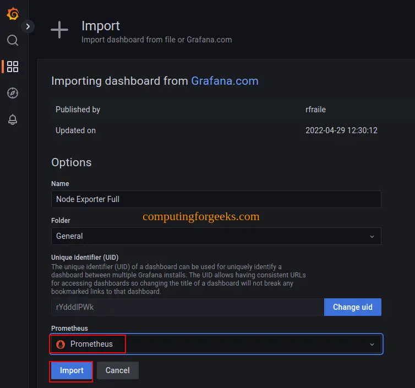Image resolution: width=415 pixels, height=388 pixels.
Task: Click the Updated on label
Action: [76, 130]
